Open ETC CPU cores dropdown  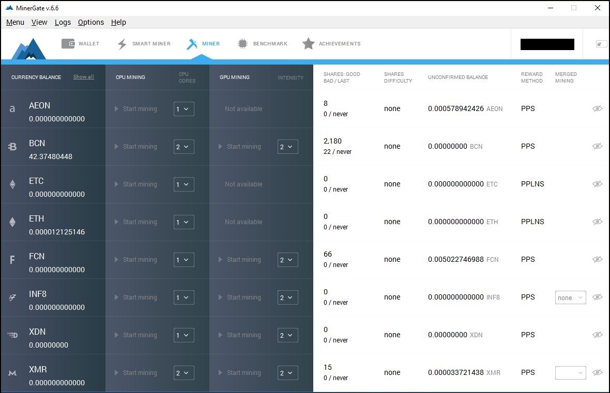[x=184, y=184]
